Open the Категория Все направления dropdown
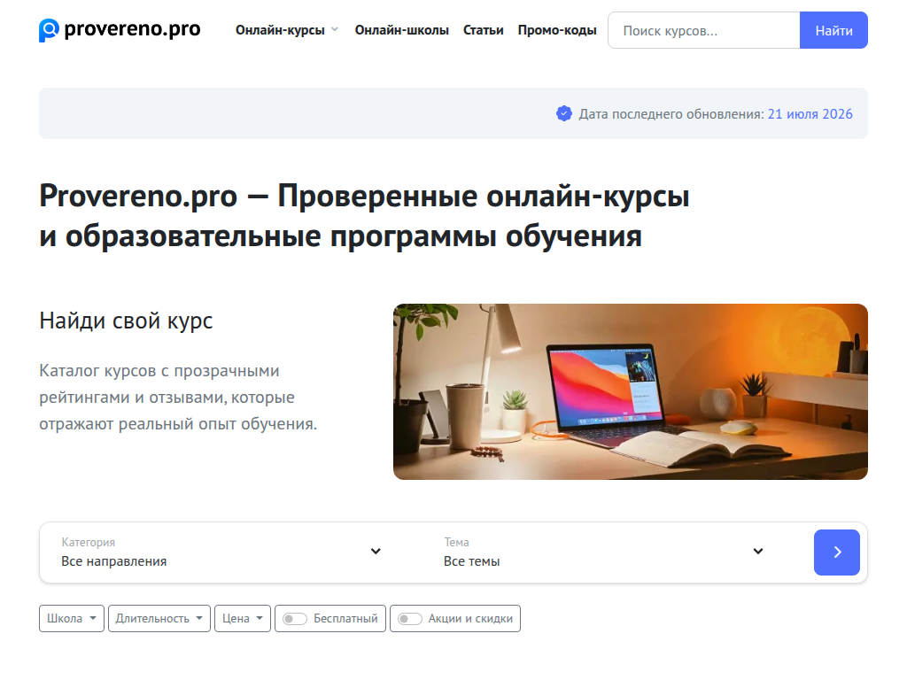 221,552
